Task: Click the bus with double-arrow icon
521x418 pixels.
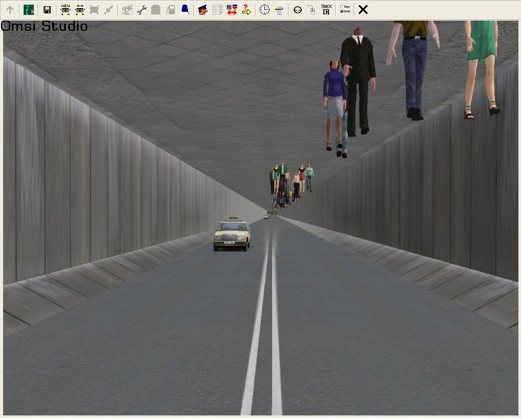Action: (x=80, y=9)
